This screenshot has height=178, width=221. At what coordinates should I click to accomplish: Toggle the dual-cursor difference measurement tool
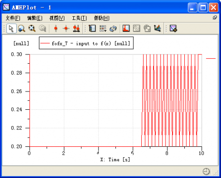(76, 29)
